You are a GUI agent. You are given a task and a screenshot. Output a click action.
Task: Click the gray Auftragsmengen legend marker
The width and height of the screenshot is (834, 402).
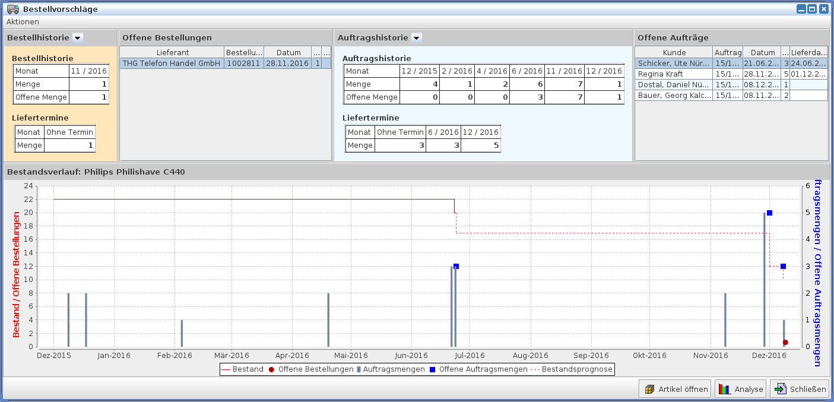[x=359, y=369]
